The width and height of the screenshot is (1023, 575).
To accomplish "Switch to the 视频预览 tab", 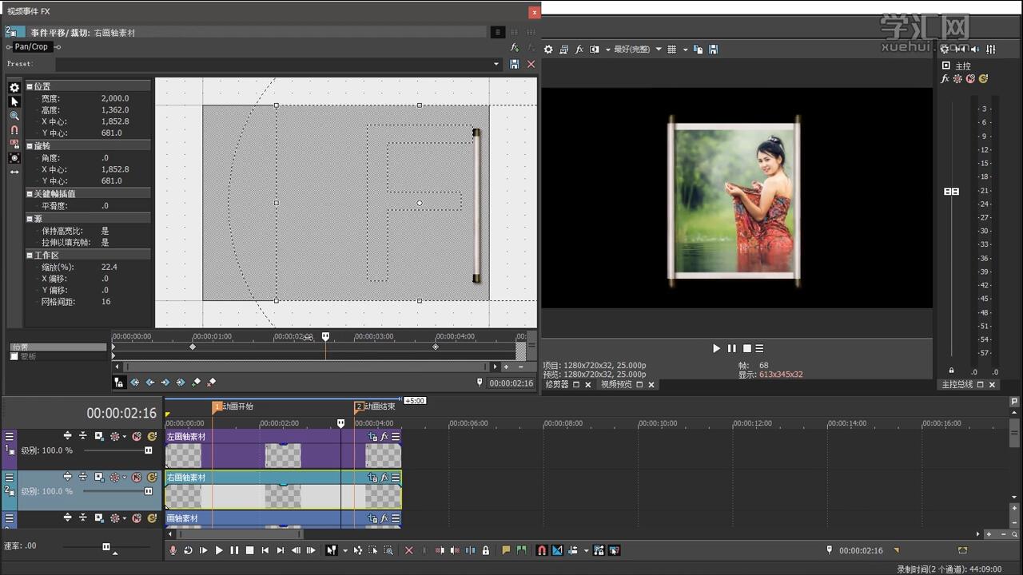I will pos(616,384).
